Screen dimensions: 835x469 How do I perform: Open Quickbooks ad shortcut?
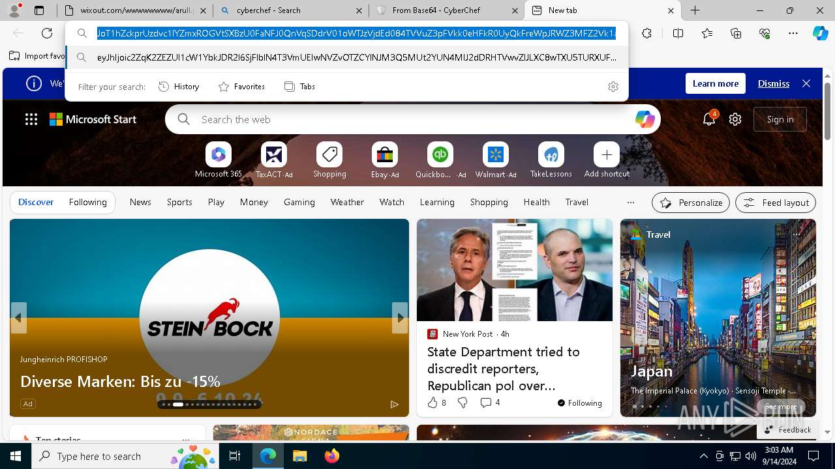pyautogui.click(x=440, y=160)
